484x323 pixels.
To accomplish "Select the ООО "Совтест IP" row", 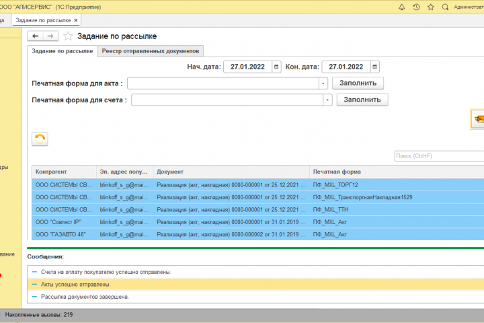I will pos(258,222).
